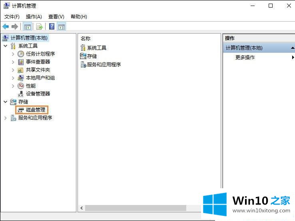Image resolution: width=295 pixels, height=221 pixels.
Task: Open the 更多操作 submenu arrow
Action: [x=293, y=57]
